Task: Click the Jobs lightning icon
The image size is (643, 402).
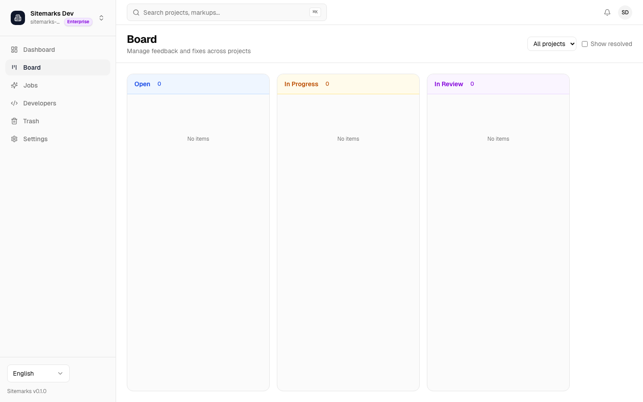Action: pos(14,85)
